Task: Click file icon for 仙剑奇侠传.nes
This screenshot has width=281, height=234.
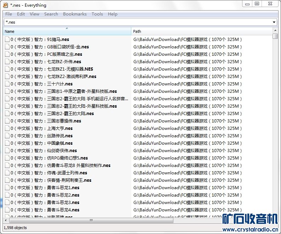Action: point(7,151)
